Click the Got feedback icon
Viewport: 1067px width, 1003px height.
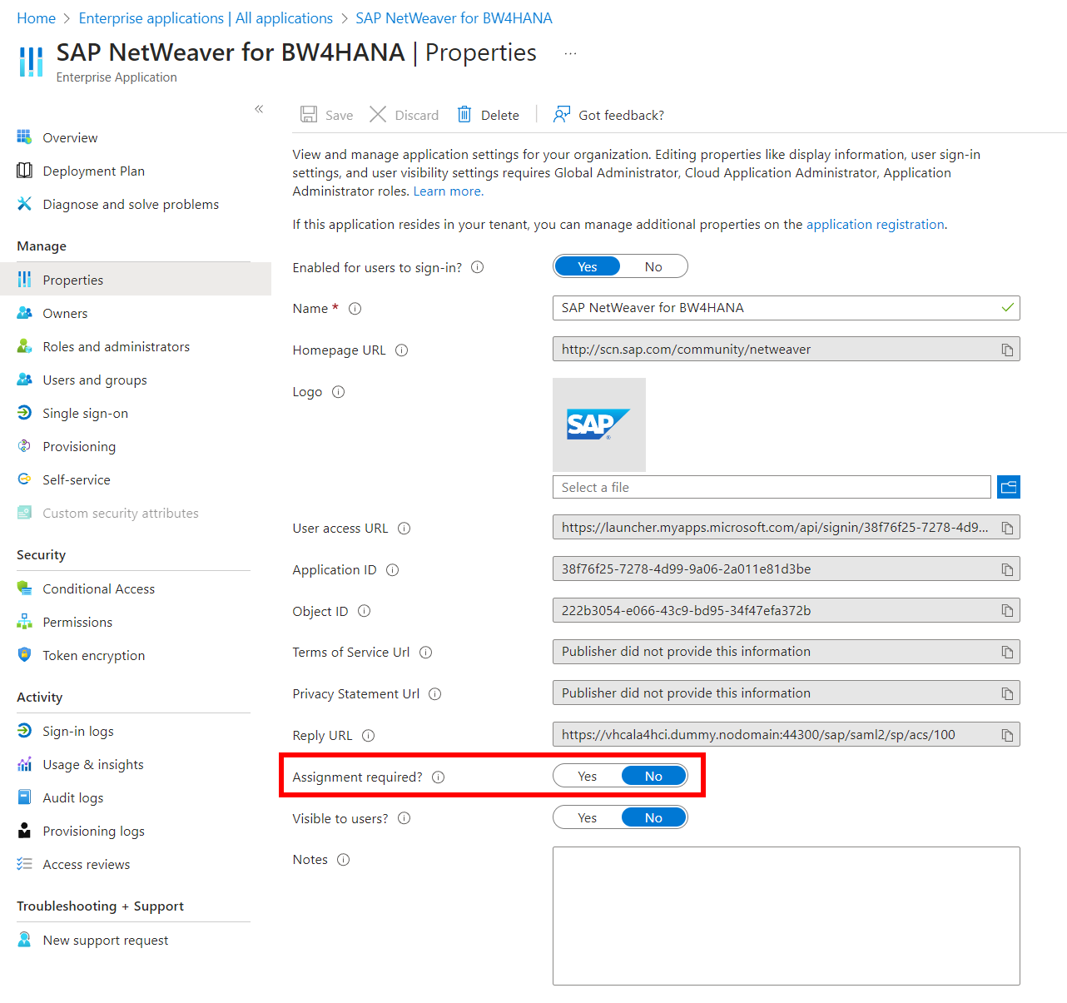point(562,115)
